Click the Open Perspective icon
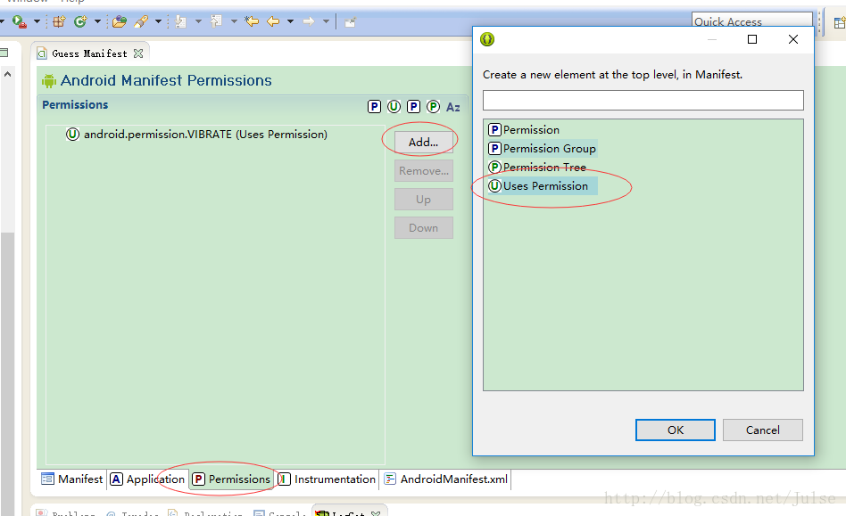The height and width of the screenshot is (516, 846). (x=840, y=22)
